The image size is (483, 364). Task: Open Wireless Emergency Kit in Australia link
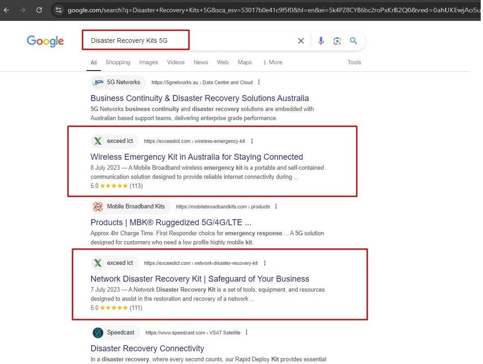point(196,157)
